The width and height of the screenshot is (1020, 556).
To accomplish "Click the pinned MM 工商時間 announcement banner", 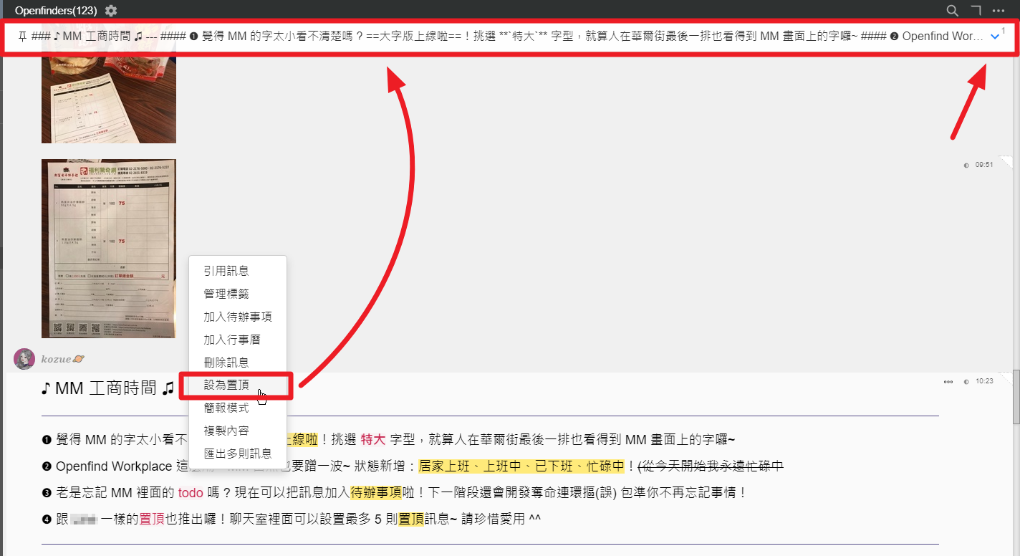I will 430,36.
